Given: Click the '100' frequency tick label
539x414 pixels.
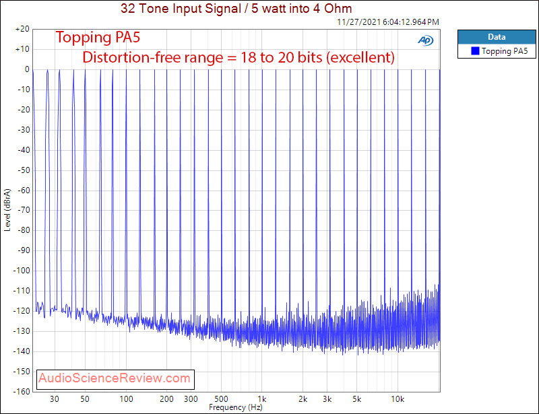Looking at the screenshot, I should 126,399.
